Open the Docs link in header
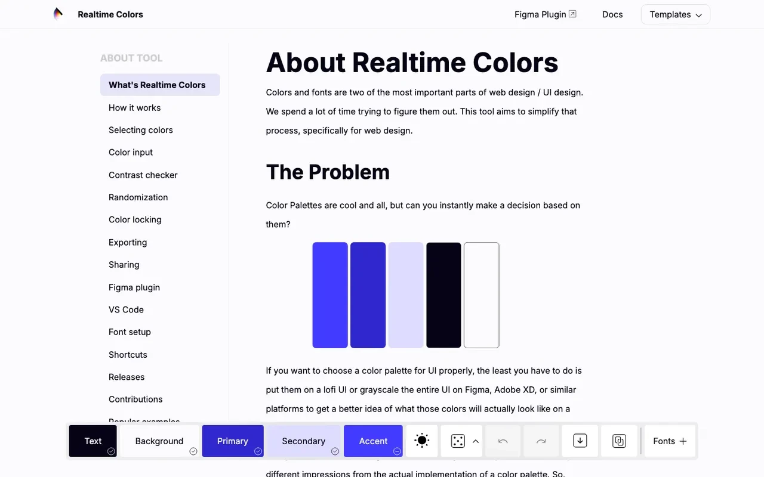This screenshot has height=477, width=764. point(612,14)
